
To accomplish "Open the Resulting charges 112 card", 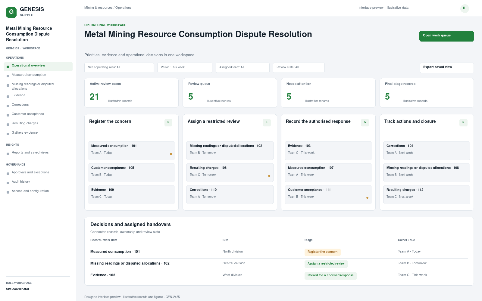I will (427, 194).
